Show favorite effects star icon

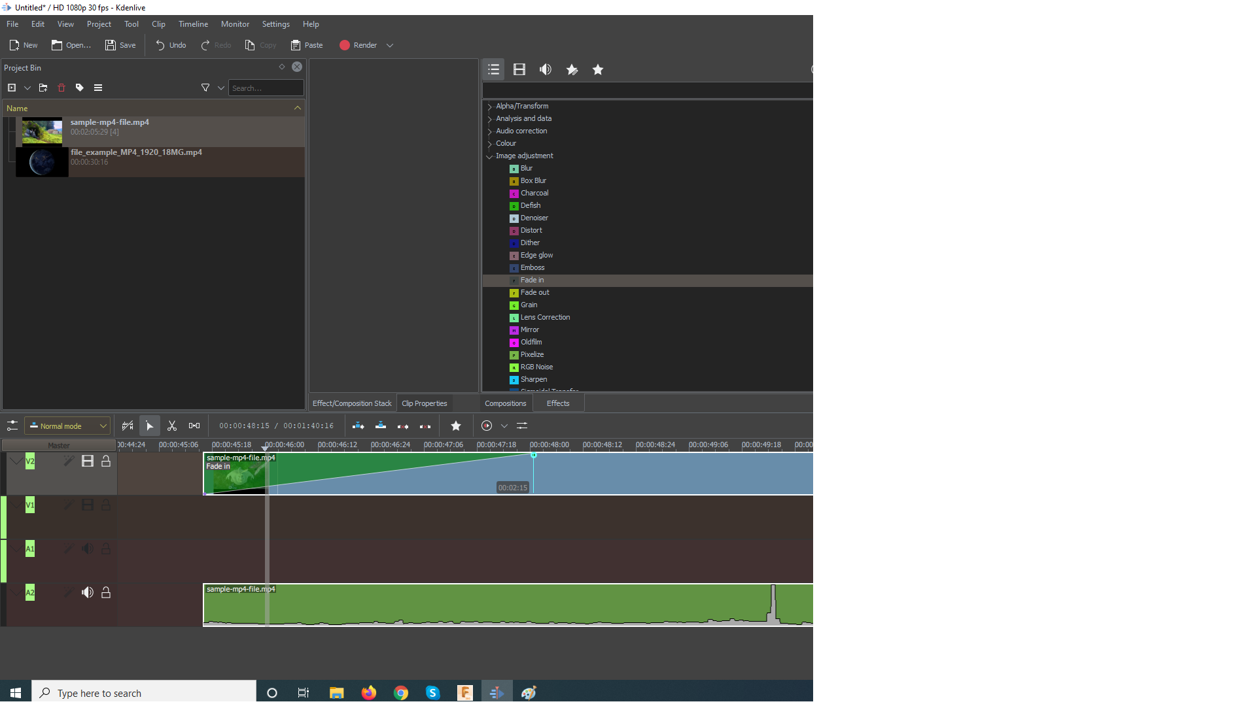[x=598, y=69]
